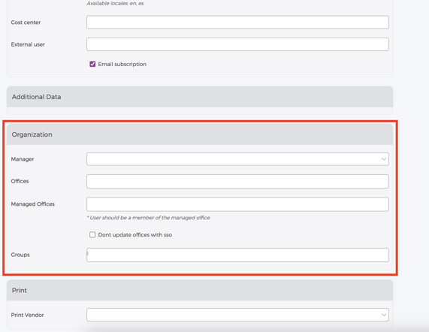Click the Print Vendor chevron arrow

tap(384, 315)
